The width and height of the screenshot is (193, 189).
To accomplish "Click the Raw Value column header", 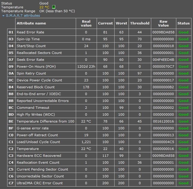I will coord(163,23).
